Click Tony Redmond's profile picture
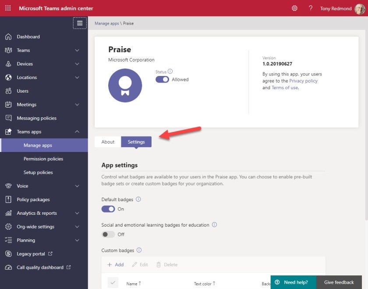Viewport: 368px width, 289px height. 361,8
